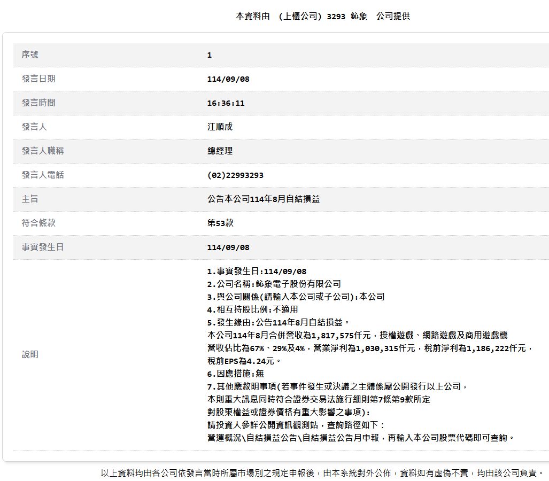
Task: Click the query path line starting with 營運概況
Action: pos(361,438)
